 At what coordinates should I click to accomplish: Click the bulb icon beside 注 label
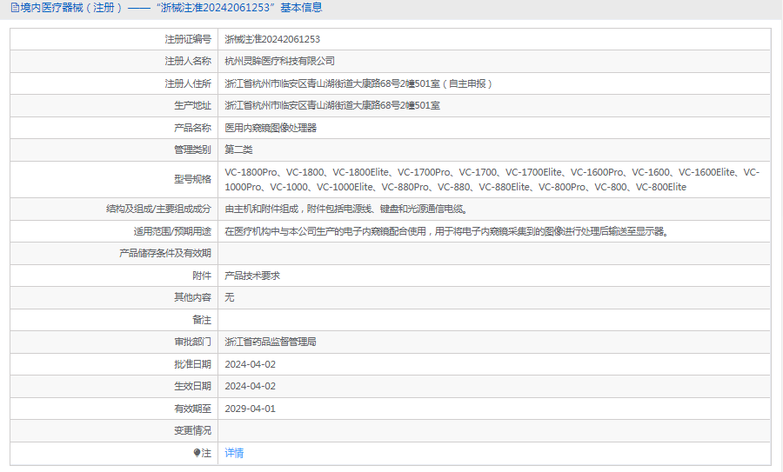pos(197,453)
